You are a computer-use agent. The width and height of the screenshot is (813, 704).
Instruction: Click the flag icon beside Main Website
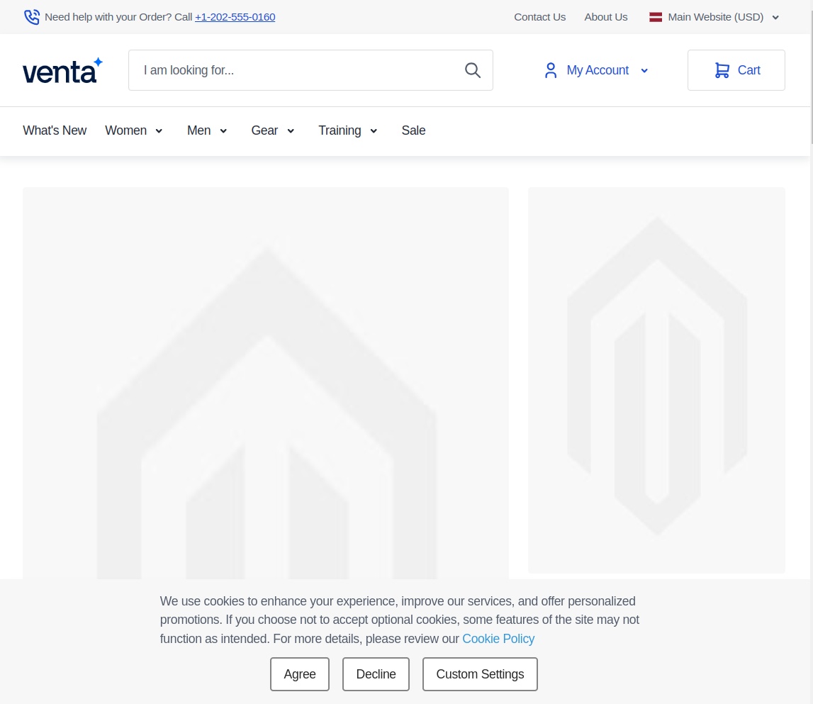tap(656, 17)
